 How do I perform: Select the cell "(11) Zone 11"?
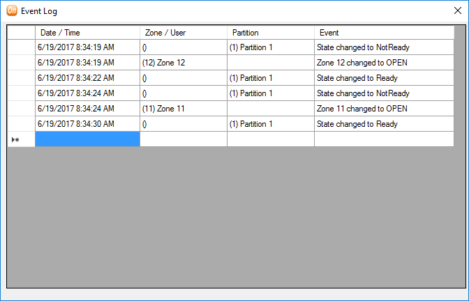point(184,109)
